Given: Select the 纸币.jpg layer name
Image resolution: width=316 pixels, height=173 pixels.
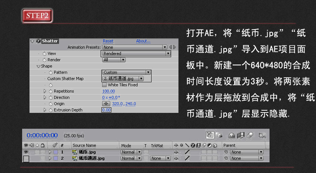Looking at the screenshot, I should click(87, 152).
